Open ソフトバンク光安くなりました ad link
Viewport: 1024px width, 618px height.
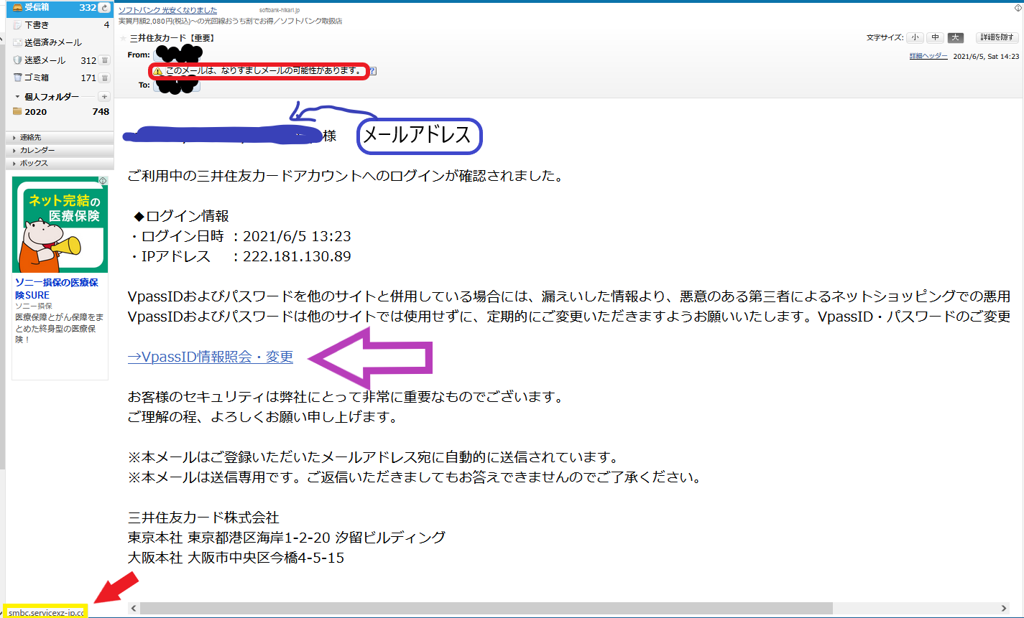coord(166,11)
